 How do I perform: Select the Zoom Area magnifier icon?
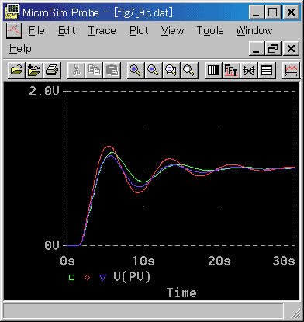click(x=171, y=70)
